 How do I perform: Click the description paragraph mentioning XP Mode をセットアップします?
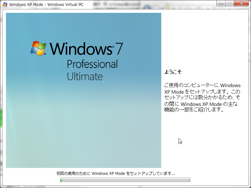[x=202, y=97]
